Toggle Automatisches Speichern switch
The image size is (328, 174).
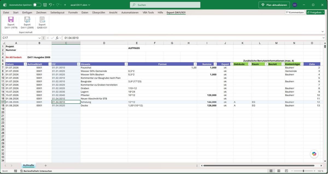37,5
